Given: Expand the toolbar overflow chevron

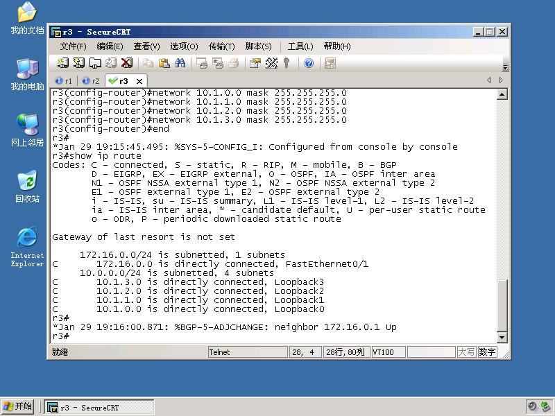Looking at the screenshot, I should (506, 67).
